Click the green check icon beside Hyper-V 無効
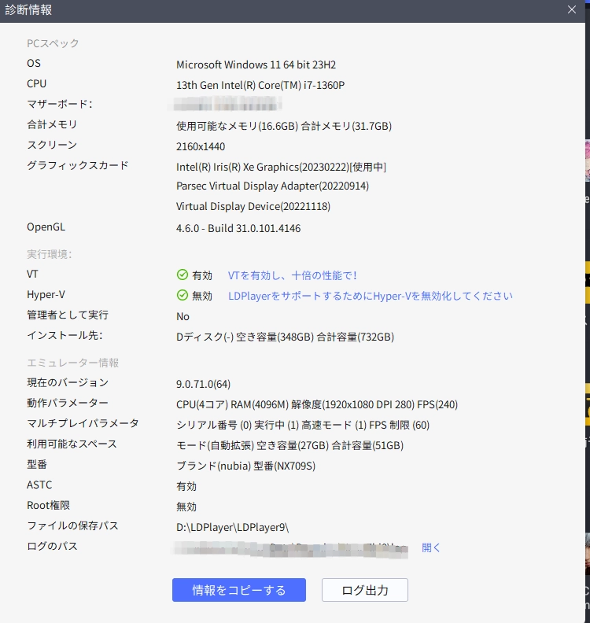Image resolution: width=590 pixels, height=623 pixels. (182, 296)
